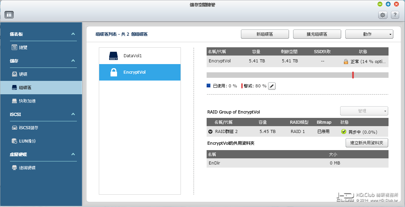Collapse the iSCSI section
The image size is (405, 207).
(x=73, y=114)
